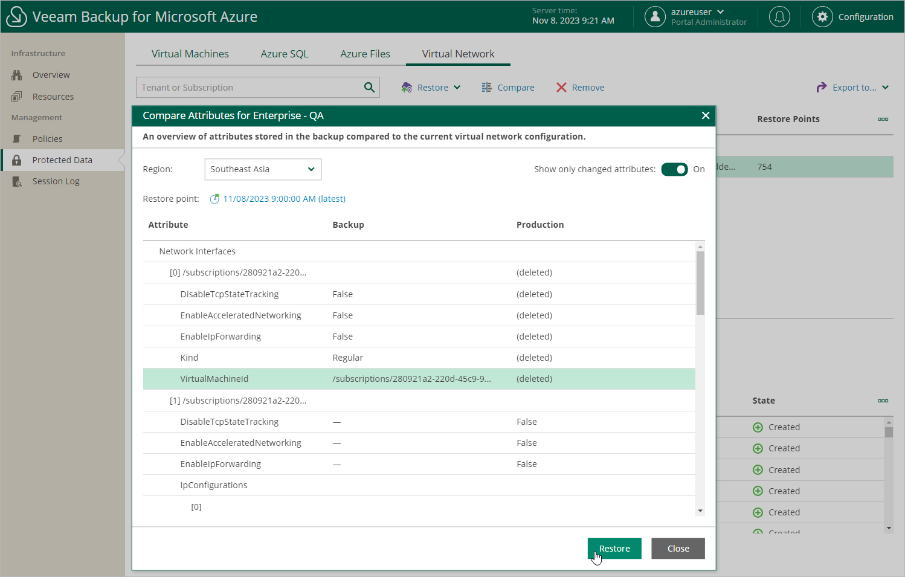905x577 pixels.
Task: Click the 754 restore points cell
Action: coord(764,167)
